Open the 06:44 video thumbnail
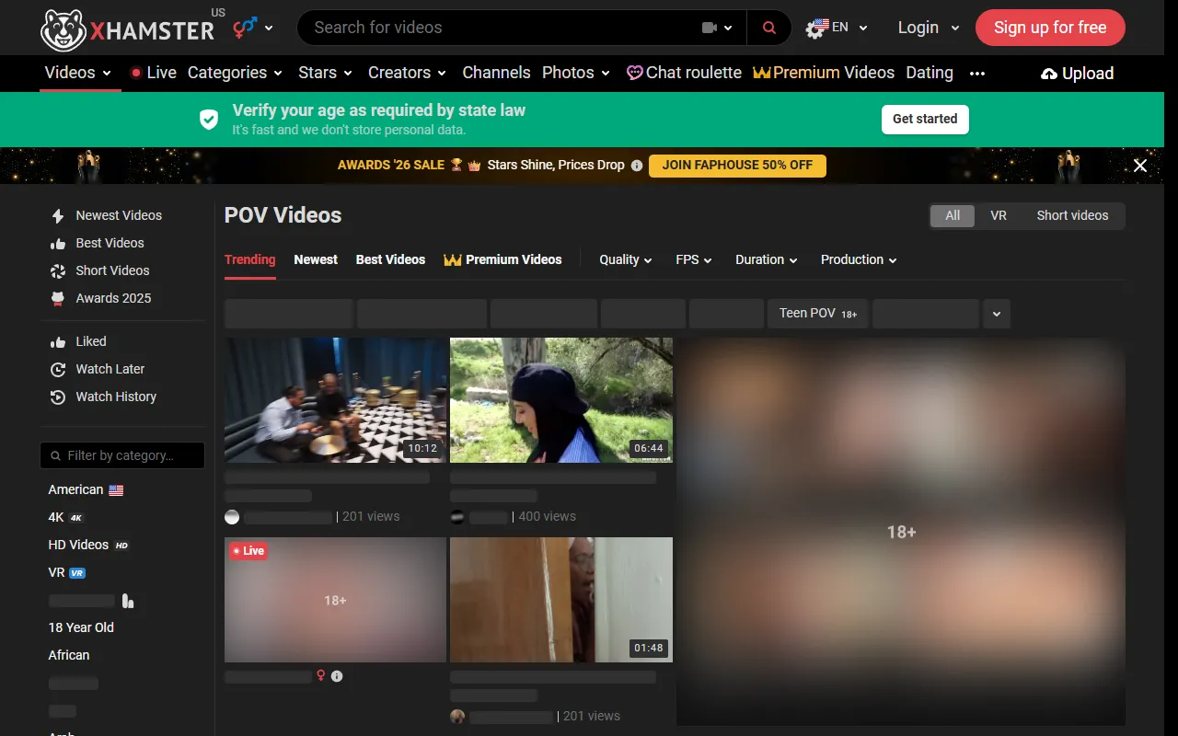1178x736 pixels. pos(561,400)
